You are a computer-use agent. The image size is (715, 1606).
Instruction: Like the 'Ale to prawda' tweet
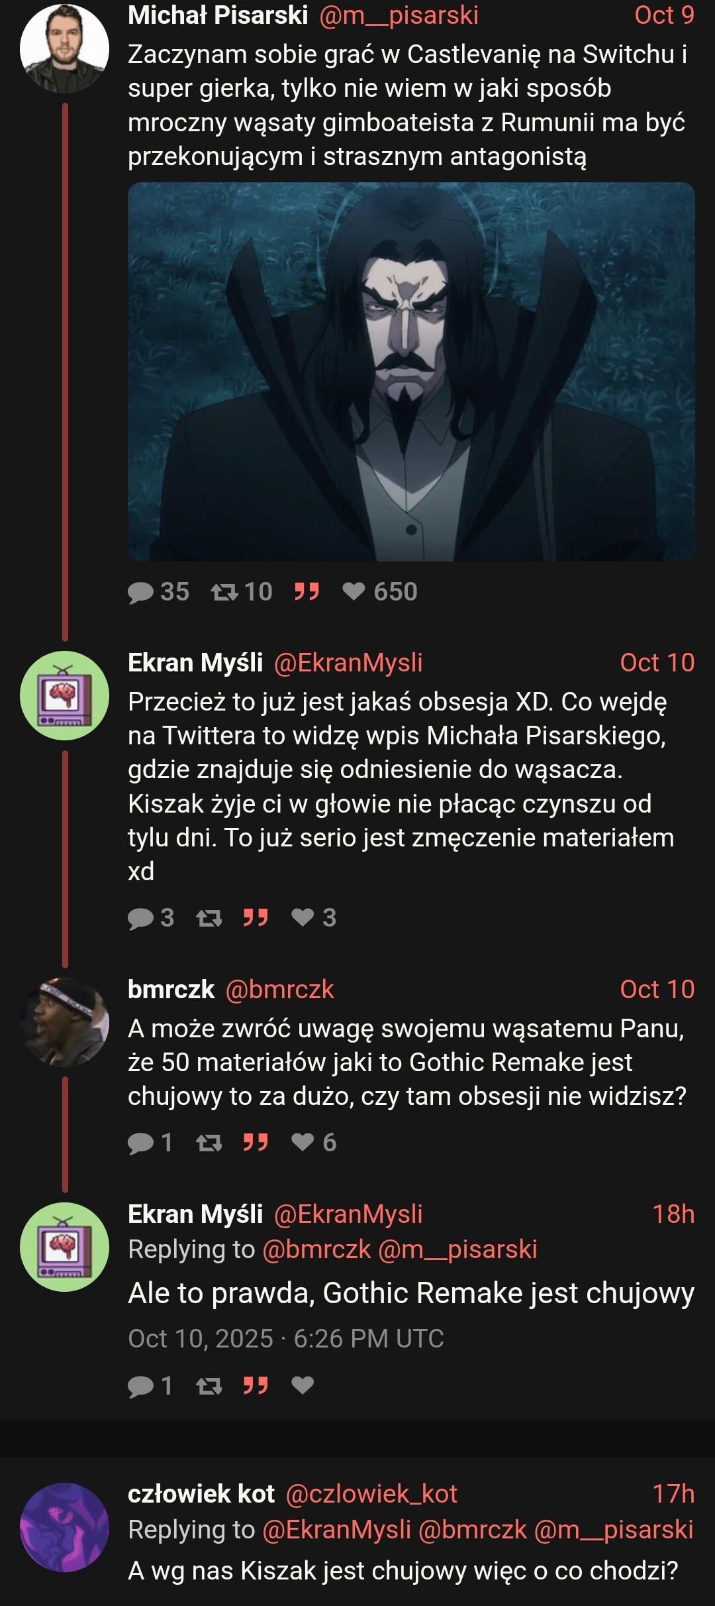303,1386
